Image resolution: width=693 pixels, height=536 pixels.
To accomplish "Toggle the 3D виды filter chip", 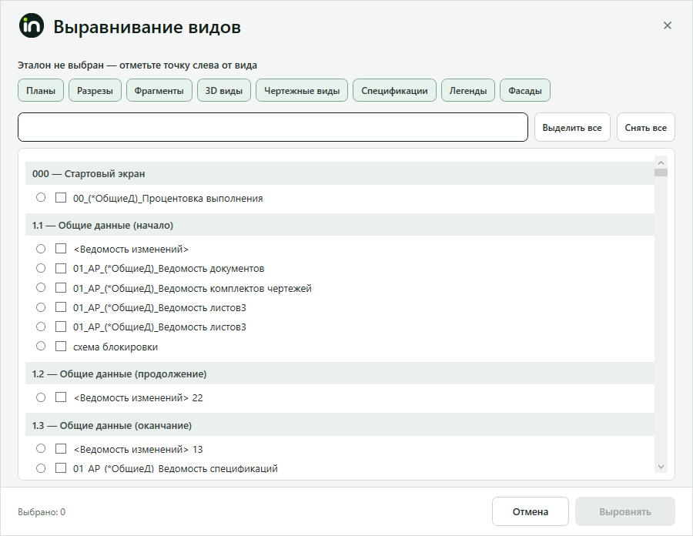I will point(224,91).
